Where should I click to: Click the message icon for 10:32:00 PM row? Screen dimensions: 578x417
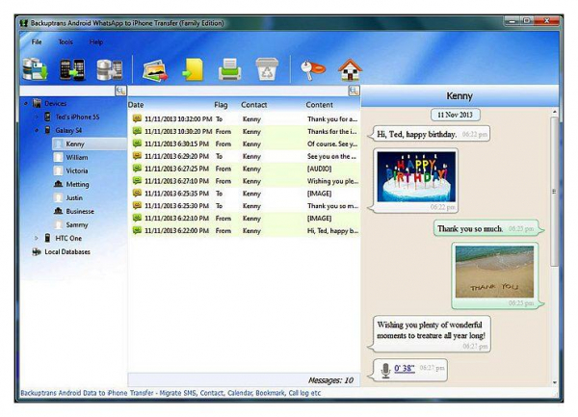137,118
